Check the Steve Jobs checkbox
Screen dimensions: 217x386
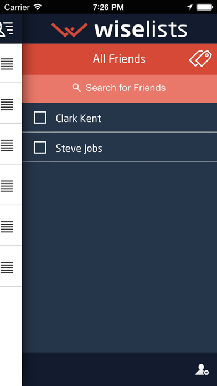40,148
